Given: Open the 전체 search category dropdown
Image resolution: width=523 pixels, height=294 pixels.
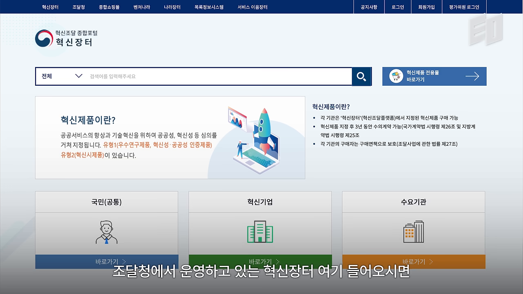Looking at the screenshot, I should coord(62,76).
